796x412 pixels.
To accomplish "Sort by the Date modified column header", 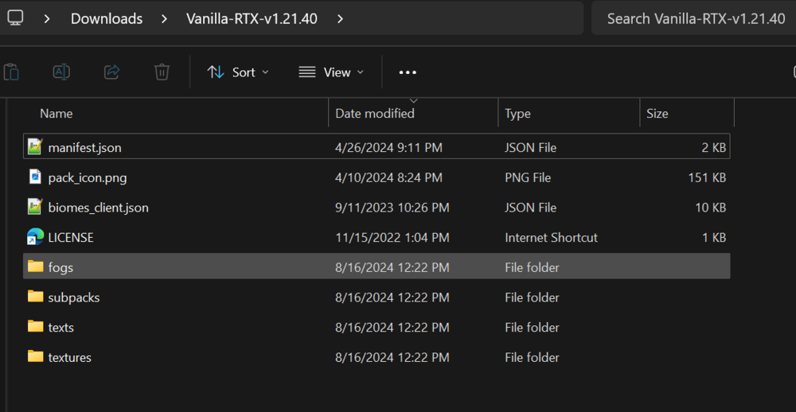I will click(x=375, y=113).
